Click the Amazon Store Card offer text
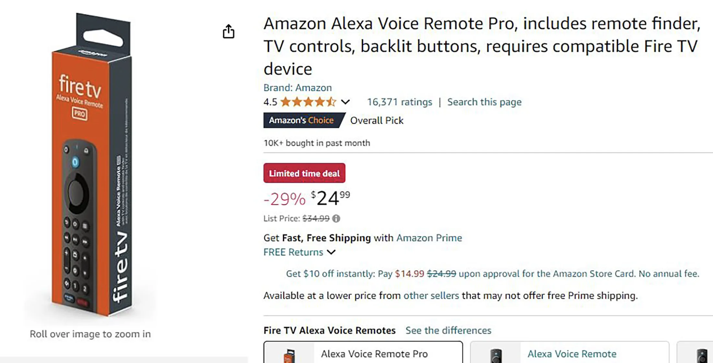This screenshot has height=363, width=713. coord(492,274)
